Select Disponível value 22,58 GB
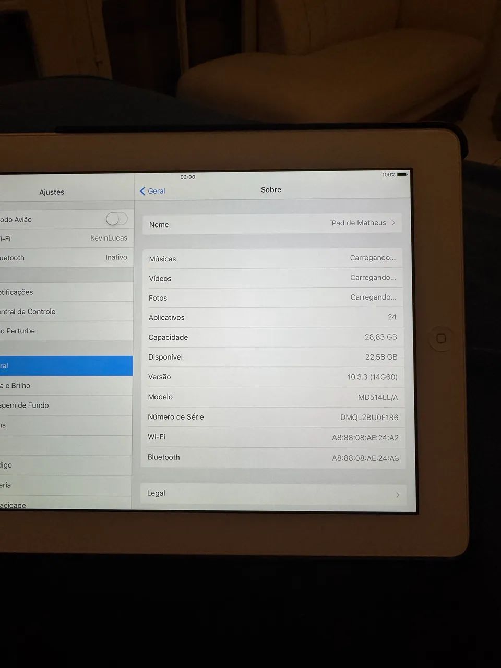The image size is (501, 668). (381, 357)
